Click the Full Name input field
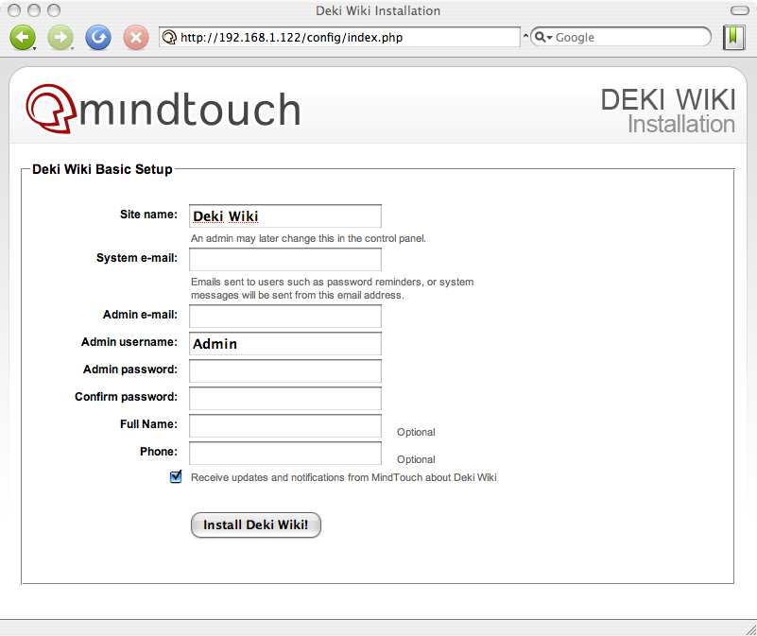Screen dimensions: 757x636 pos(285,426)
